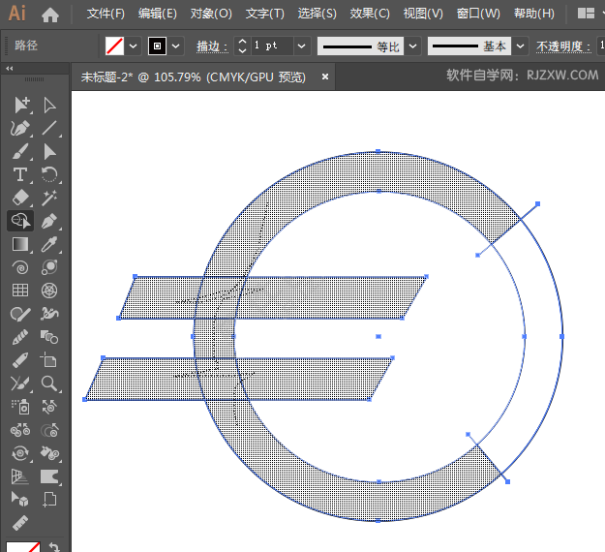This screenshot has width=605, height=552.
Task: Select the Line Segment tool
Action: [x=49, y=128]
